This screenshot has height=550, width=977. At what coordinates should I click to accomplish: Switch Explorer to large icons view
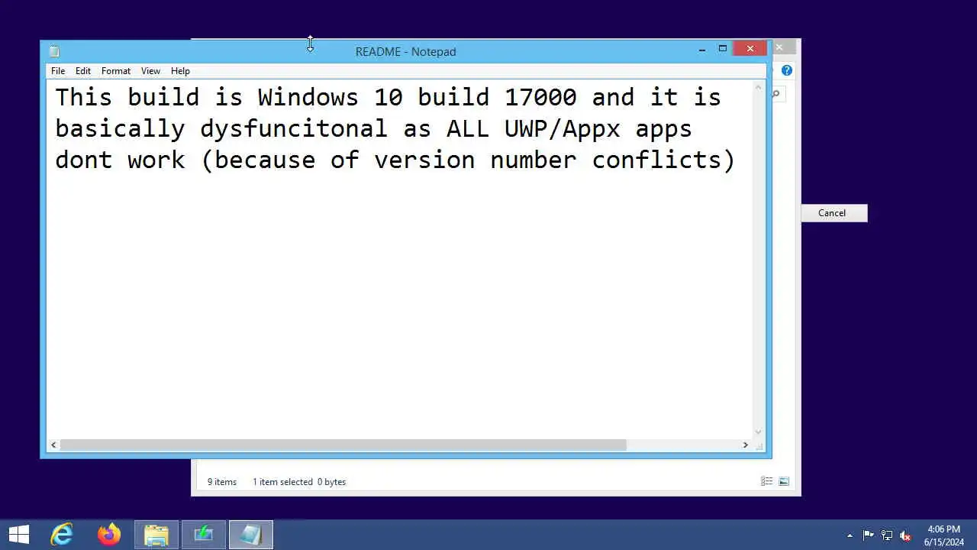(x=784, y=481)
